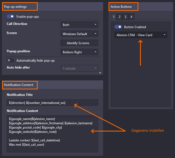Switch to action button tab 1
This screenshot has width=175, height=158.
tap(114, 17)
